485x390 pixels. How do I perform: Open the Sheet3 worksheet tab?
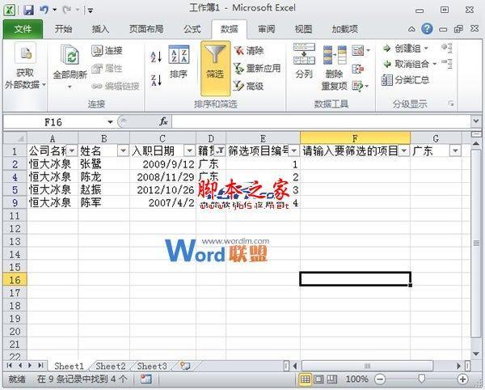tap(152, 367)
